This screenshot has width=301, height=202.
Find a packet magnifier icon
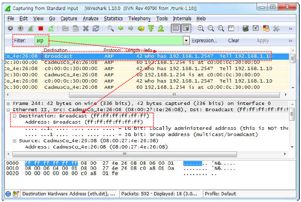click(111, 29)
